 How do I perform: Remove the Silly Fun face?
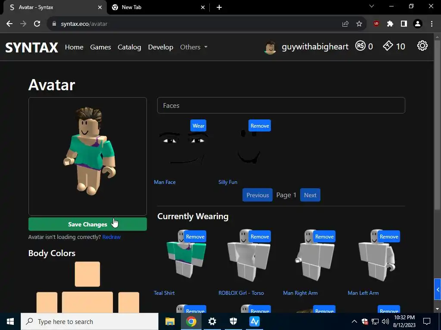260,126
